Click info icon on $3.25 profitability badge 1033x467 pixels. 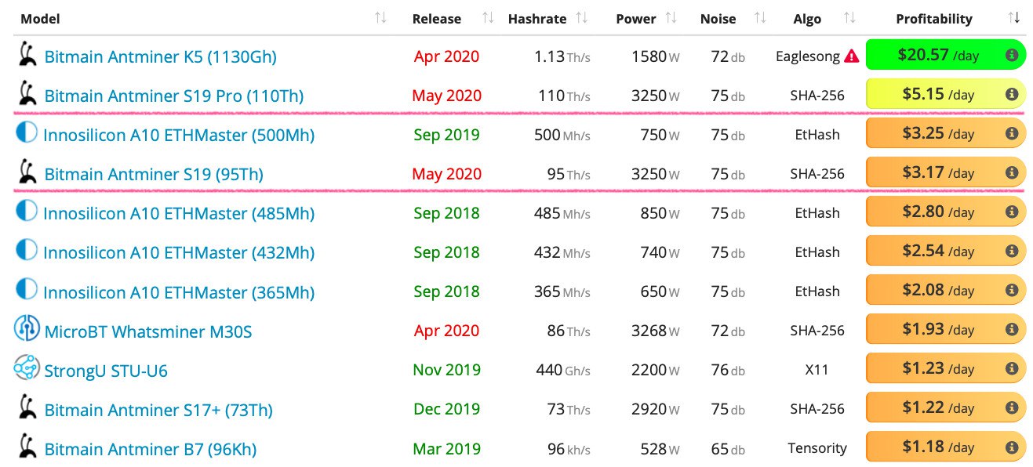coord(1012,134)
